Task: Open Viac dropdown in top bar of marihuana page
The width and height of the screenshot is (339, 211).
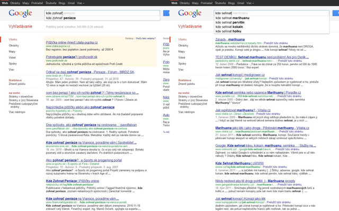Action: click(x=250, y=3)
